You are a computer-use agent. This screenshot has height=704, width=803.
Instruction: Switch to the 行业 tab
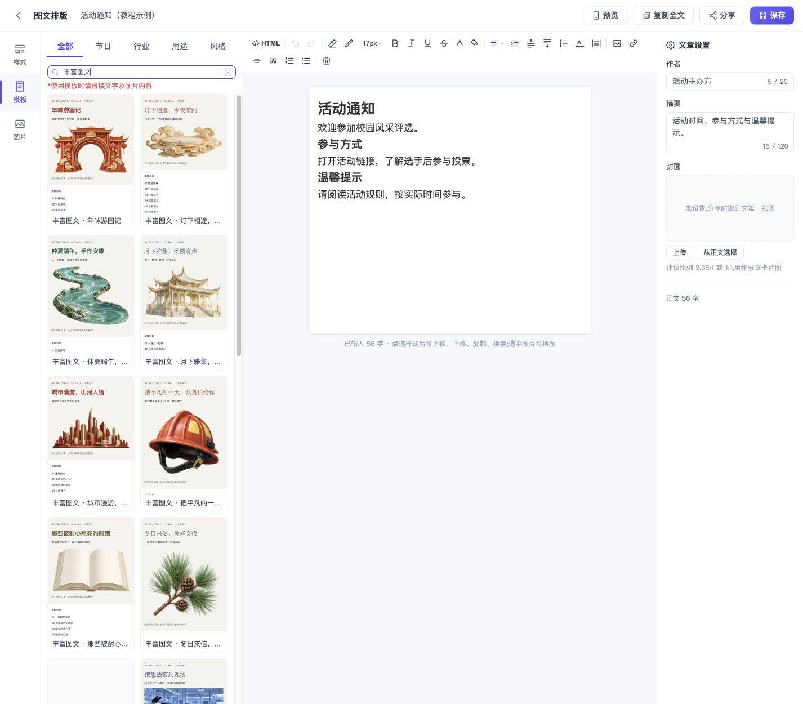point(141,46)
